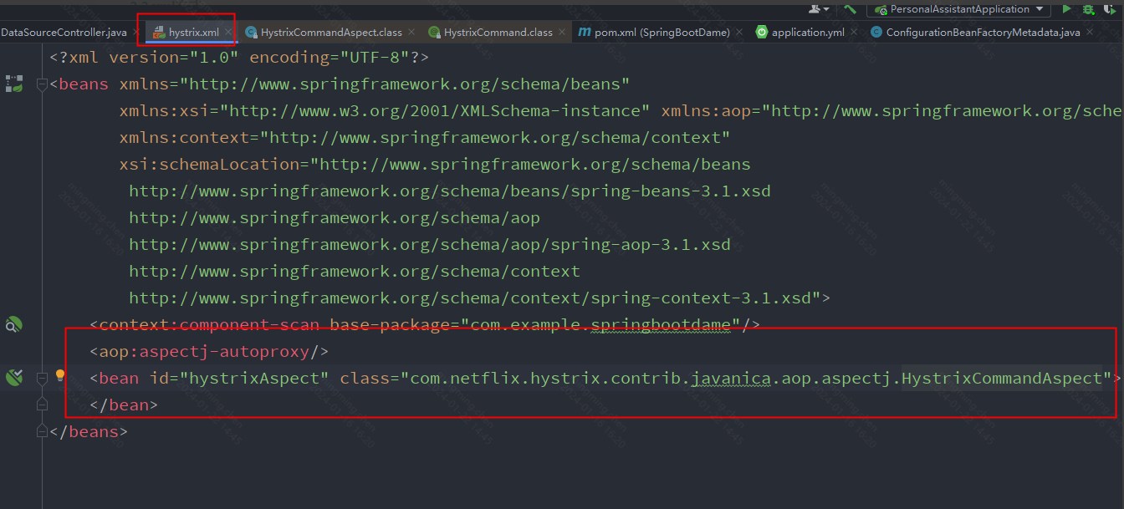
Task: Build the project with the hammer icon
Action: (850, 9)
